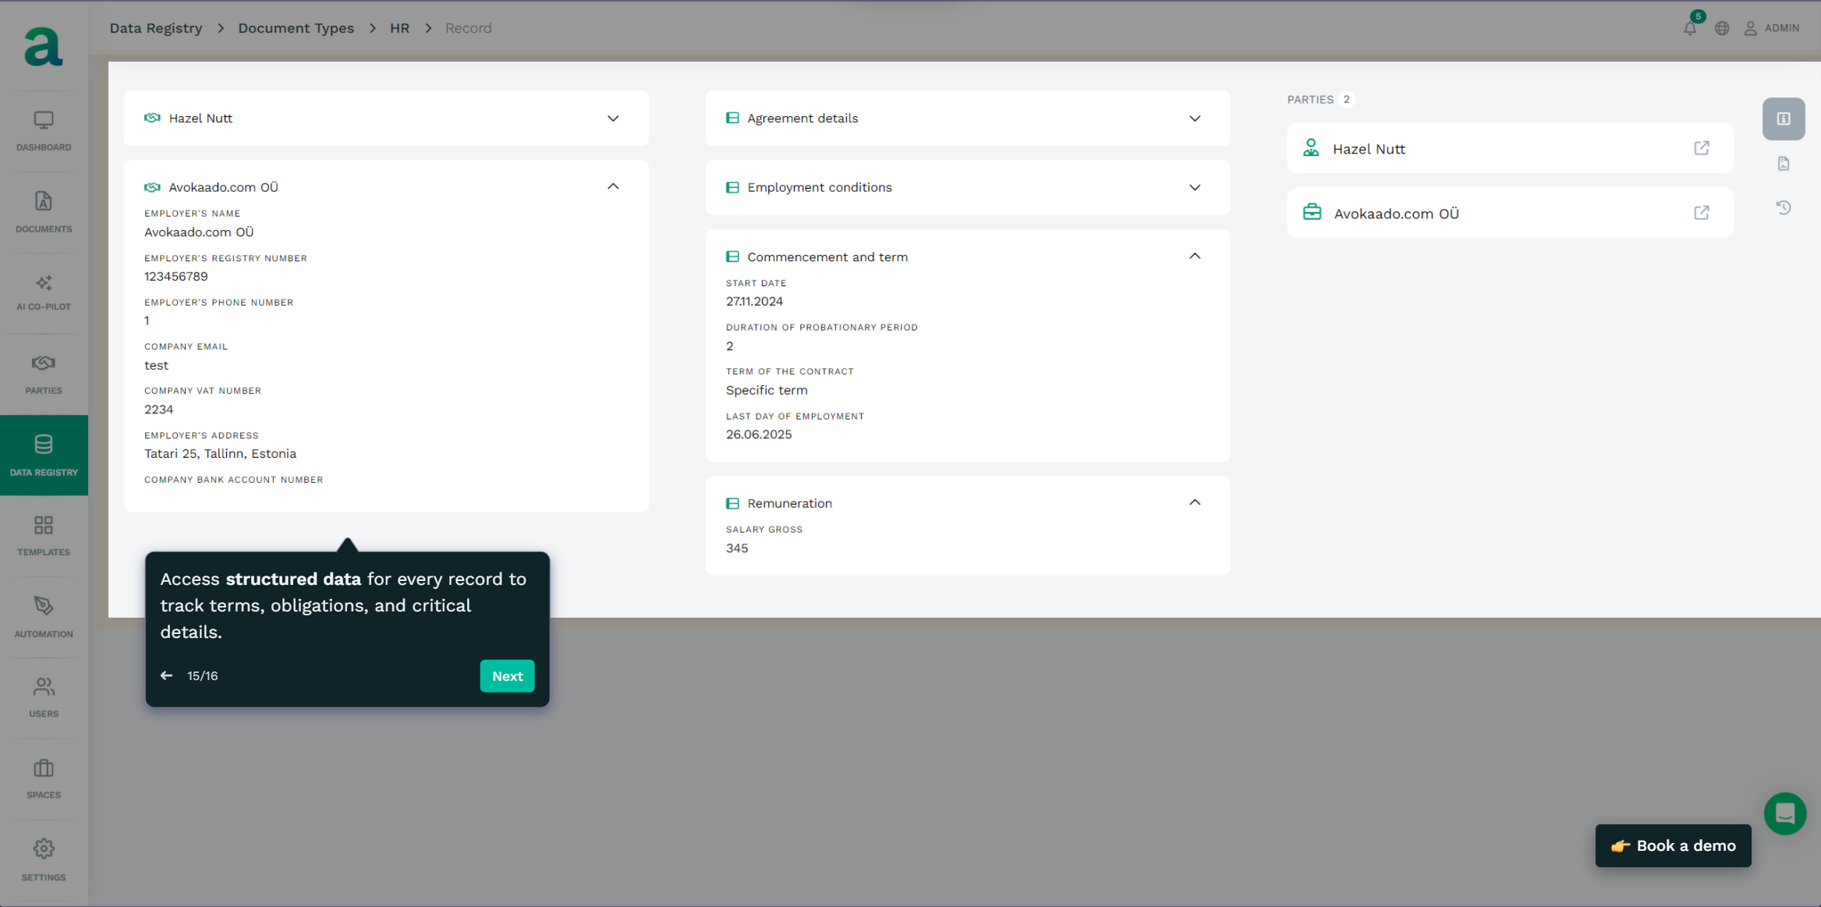The image size is (1821, 907).
Task: Click the Book a demo button
Action: 1673,845
